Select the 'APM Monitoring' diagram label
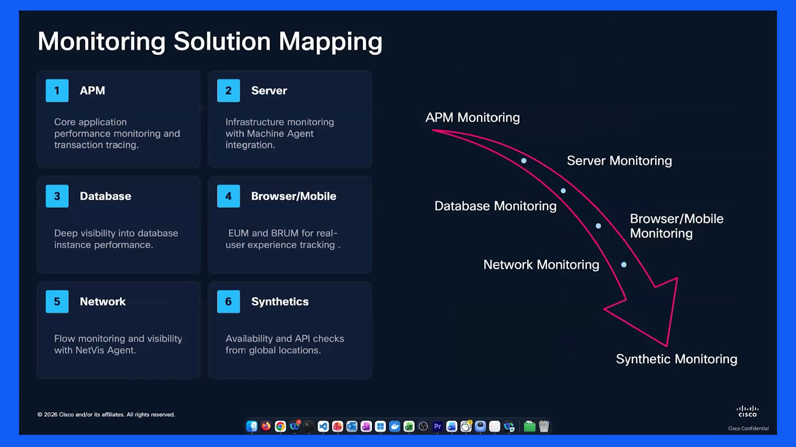The width and height of the screenshot is (796, 447). pyautogui.click(x=473, y=118)
